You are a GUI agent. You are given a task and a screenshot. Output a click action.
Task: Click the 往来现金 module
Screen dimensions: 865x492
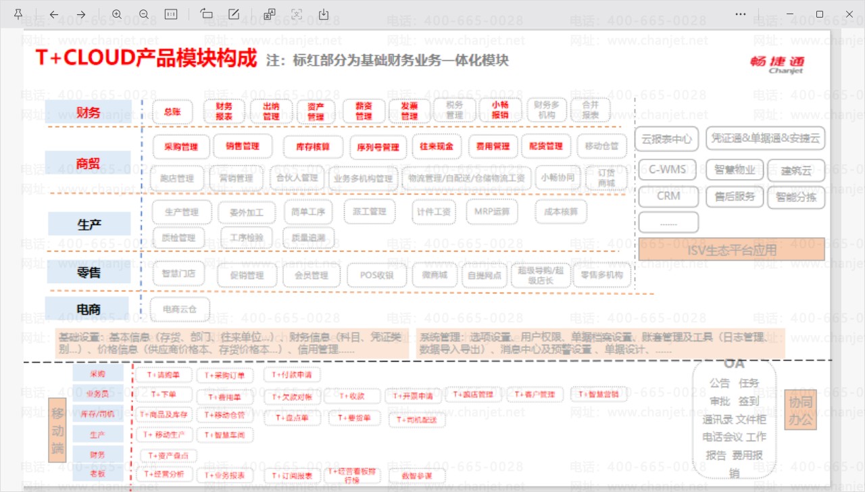tap(437, 146)
